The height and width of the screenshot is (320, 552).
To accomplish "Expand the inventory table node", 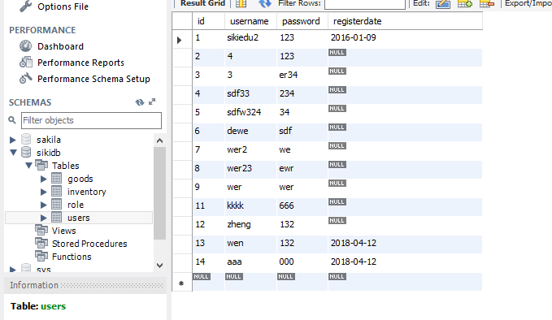I will click(44, 192).
